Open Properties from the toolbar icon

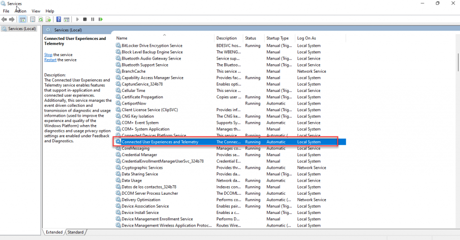(x=32, y=19)
